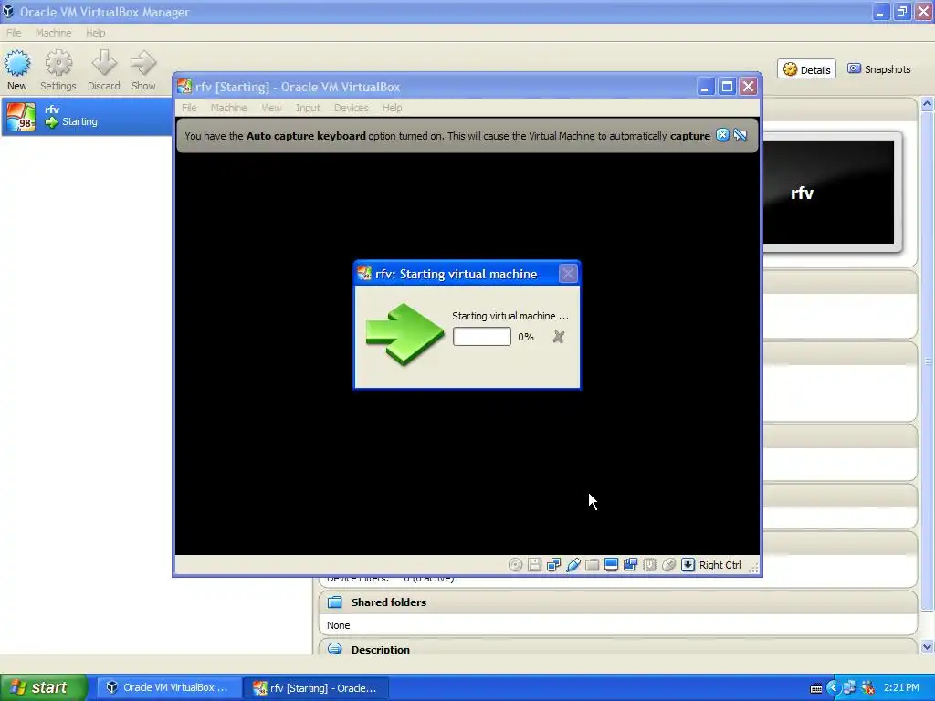Click the keyboard tray icon

point(815,688)
